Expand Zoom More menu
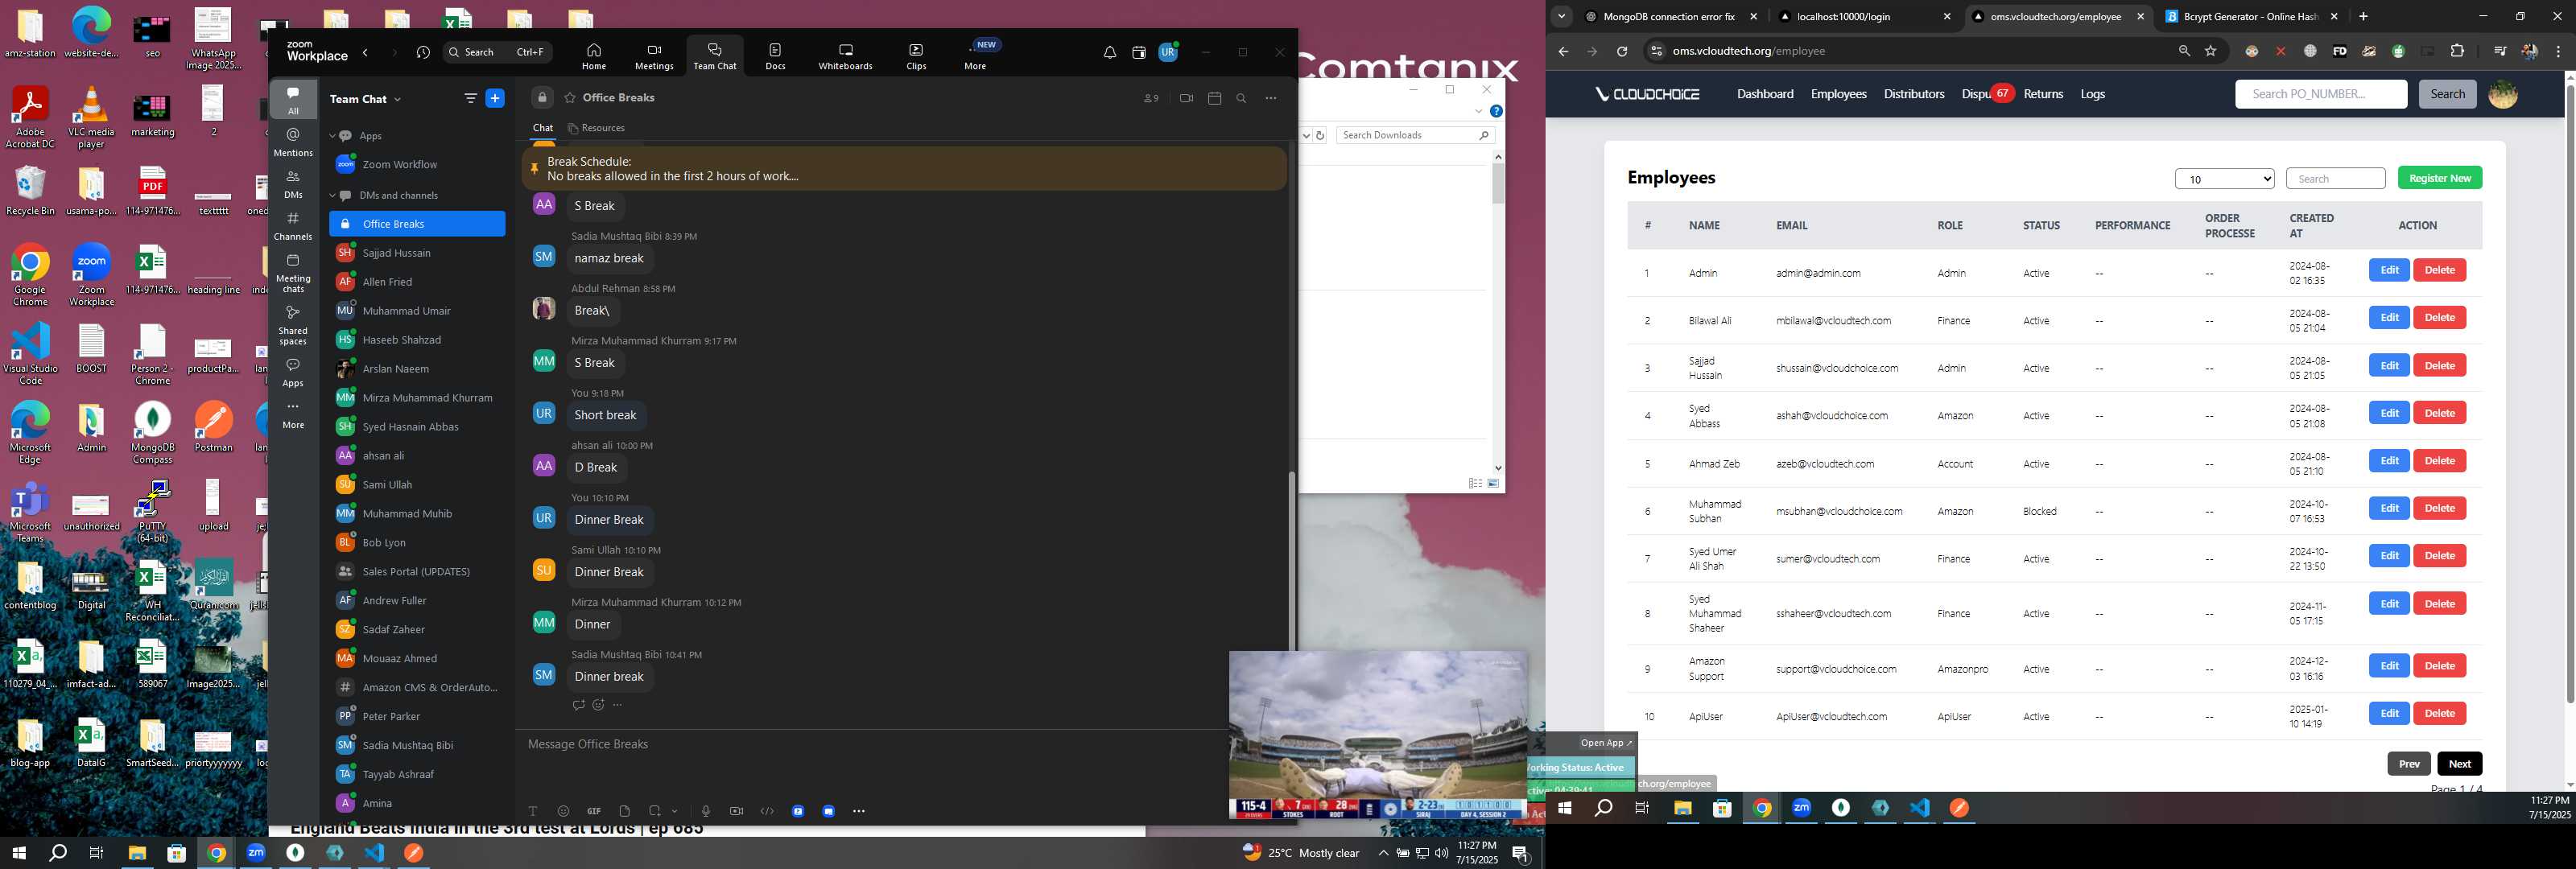This screenshot has height=869, width=2576. [x=975, y=56]
